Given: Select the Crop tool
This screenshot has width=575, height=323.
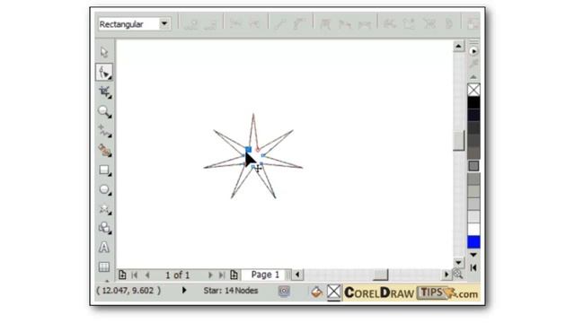Looking at the screenshot, I should click(104, 92).
